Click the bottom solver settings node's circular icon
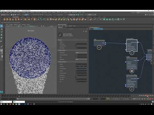 click(132, 89)
